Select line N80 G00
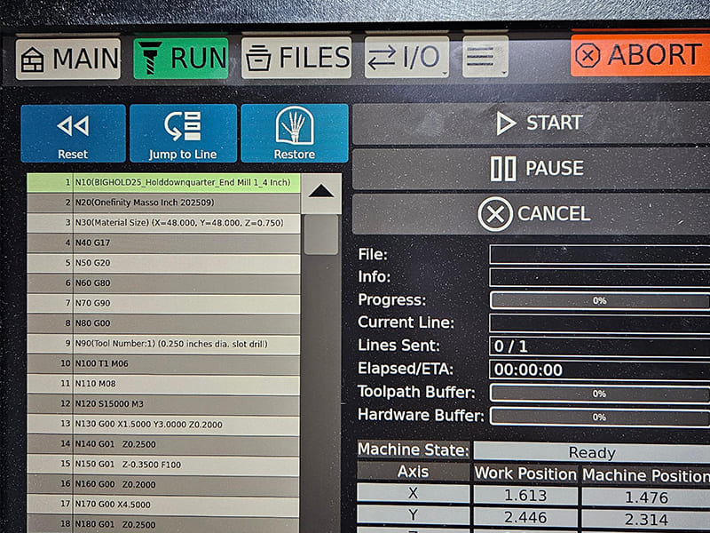The image size is (710, 533). click(163, 323)
